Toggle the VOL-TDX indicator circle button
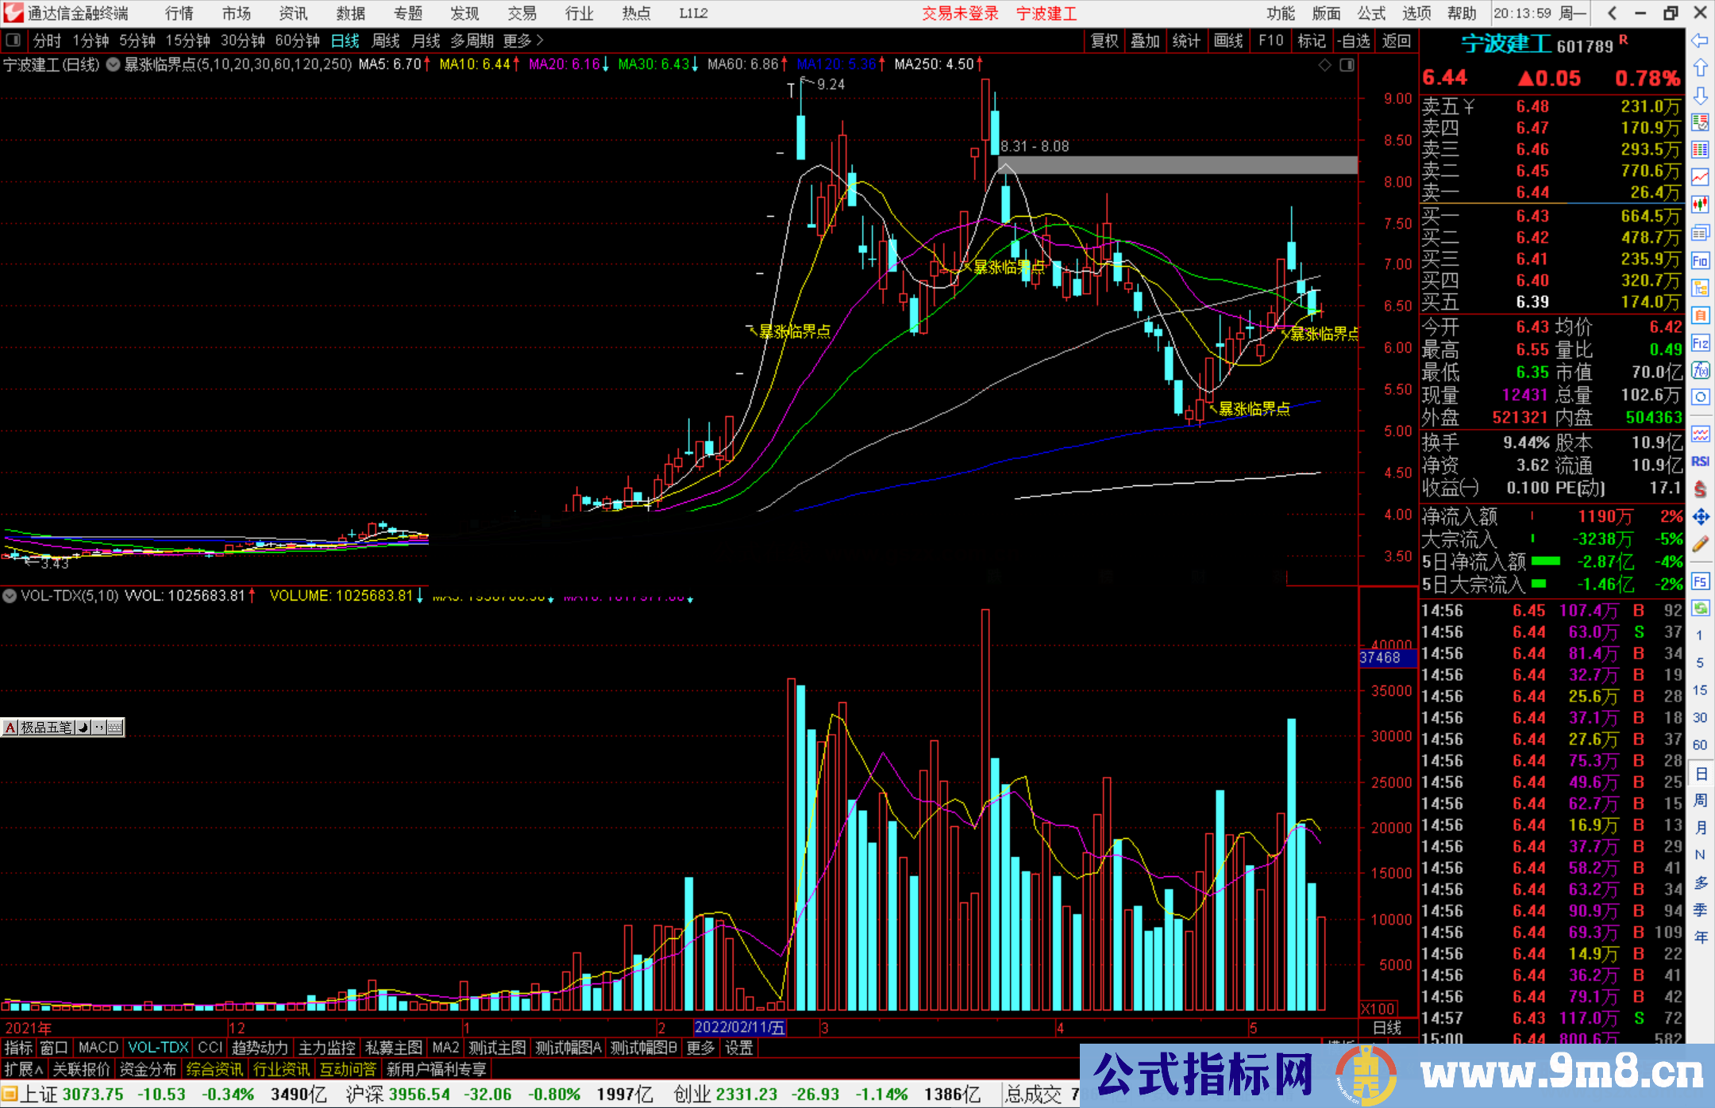The height and width of the screenshot is (1108, 1715). 10,595
